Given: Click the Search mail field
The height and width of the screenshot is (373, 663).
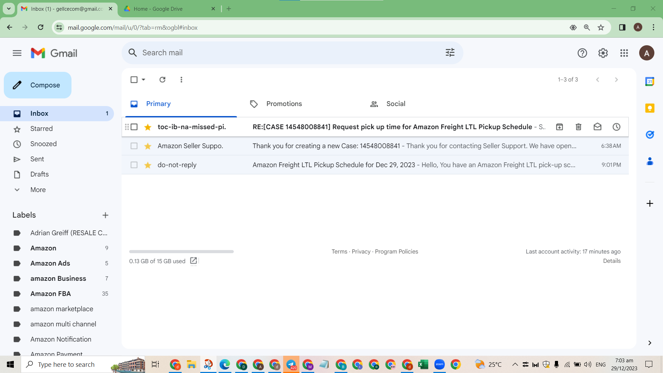Looking at the screenshot, I should tap(292, 52).
